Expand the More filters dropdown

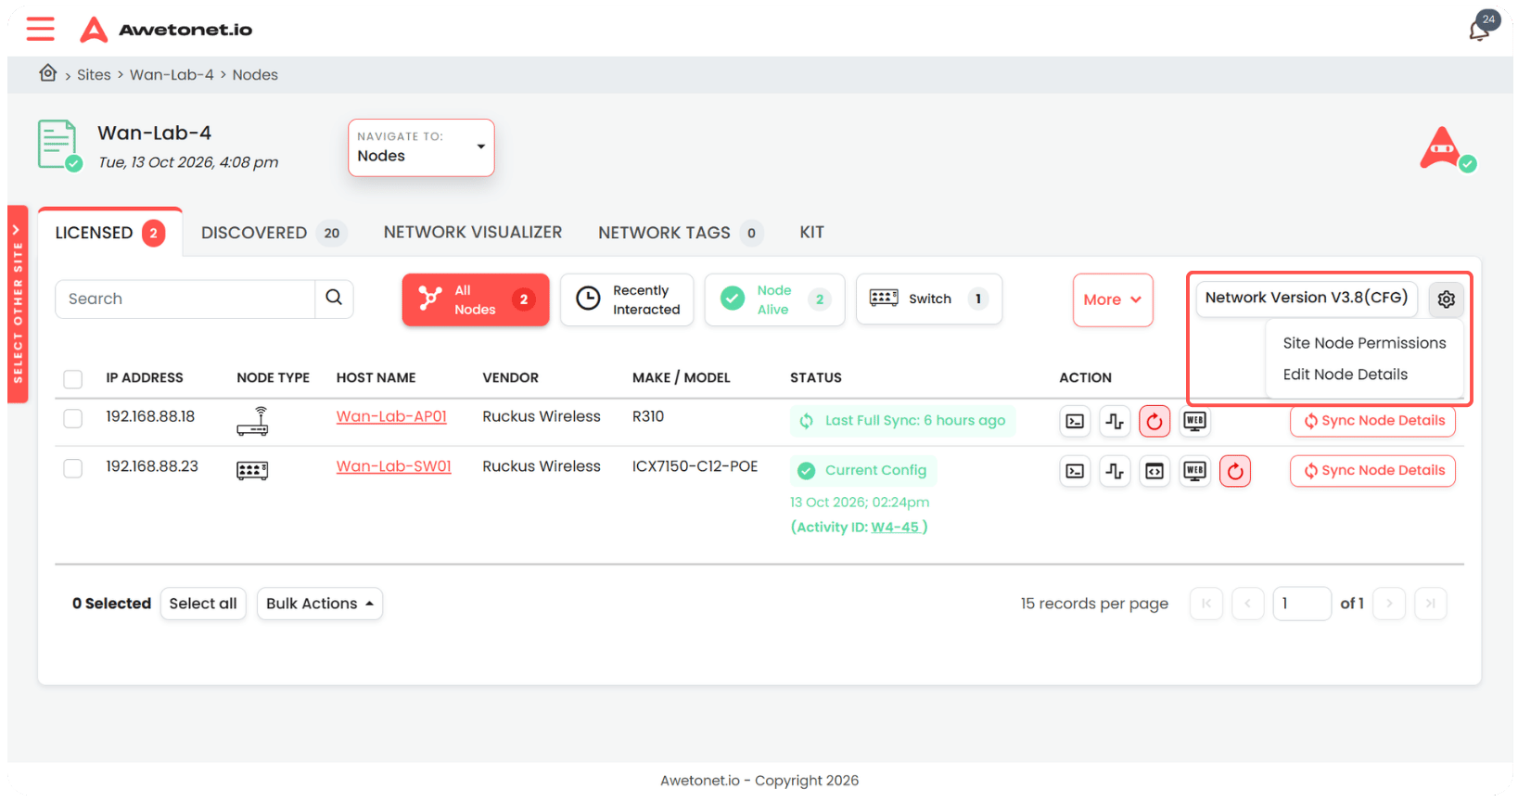coord(1113,299)
